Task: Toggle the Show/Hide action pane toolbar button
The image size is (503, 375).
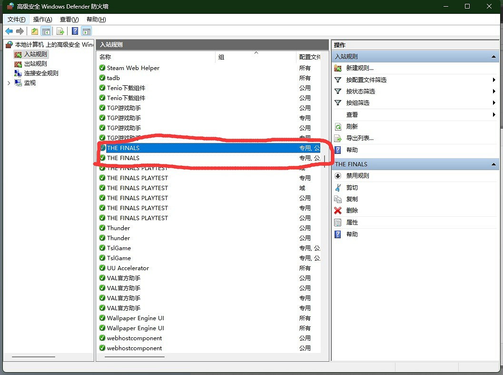Action: click(x=86, y=31)
